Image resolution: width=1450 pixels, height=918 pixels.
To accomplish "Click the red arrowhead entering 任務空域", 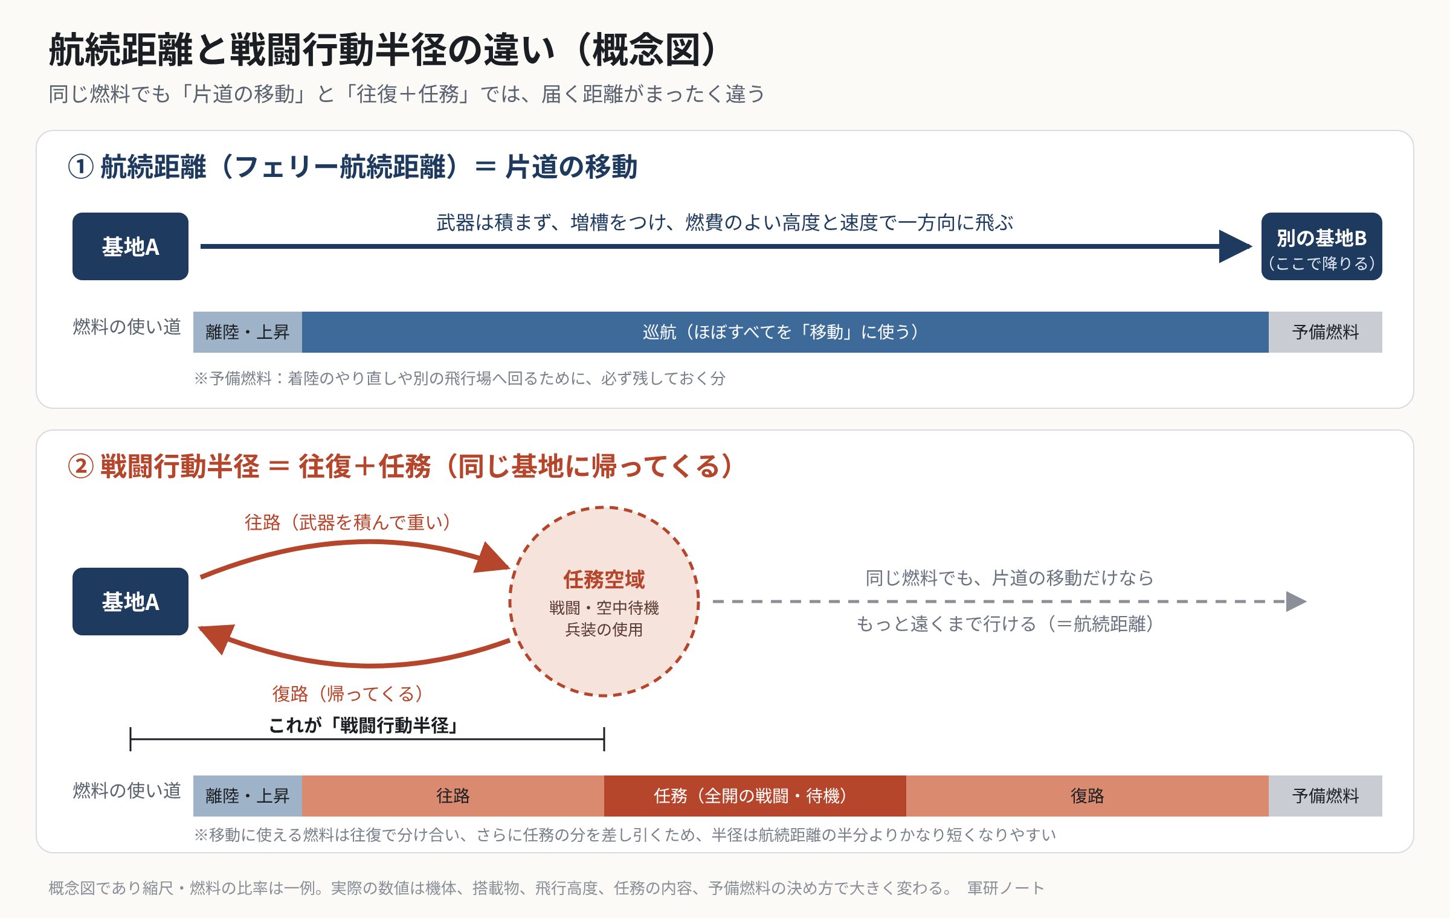I will click(492, 559).
